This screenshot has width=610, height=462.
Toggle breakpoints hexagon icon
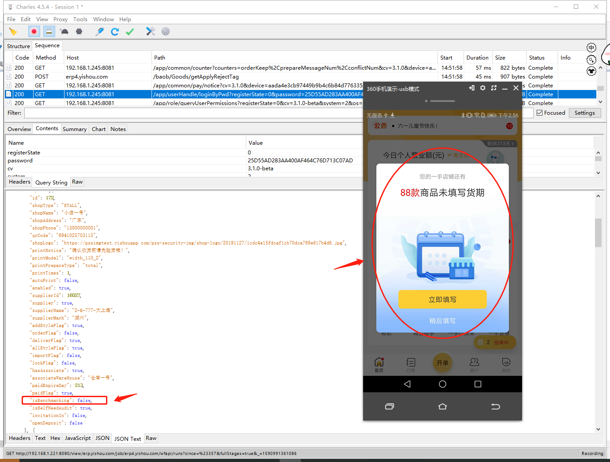click(x=79, y=31)
